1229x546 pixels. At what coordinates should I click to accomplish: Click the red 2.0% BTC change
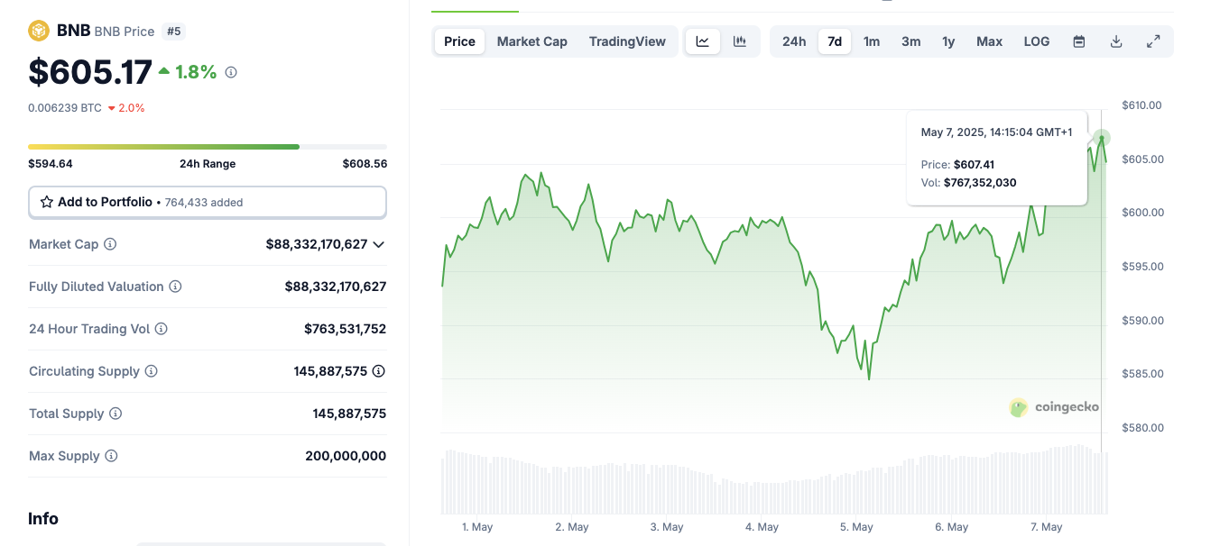[x=126, y=108]
